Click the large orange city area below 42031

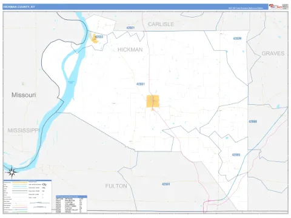point(153,101)
